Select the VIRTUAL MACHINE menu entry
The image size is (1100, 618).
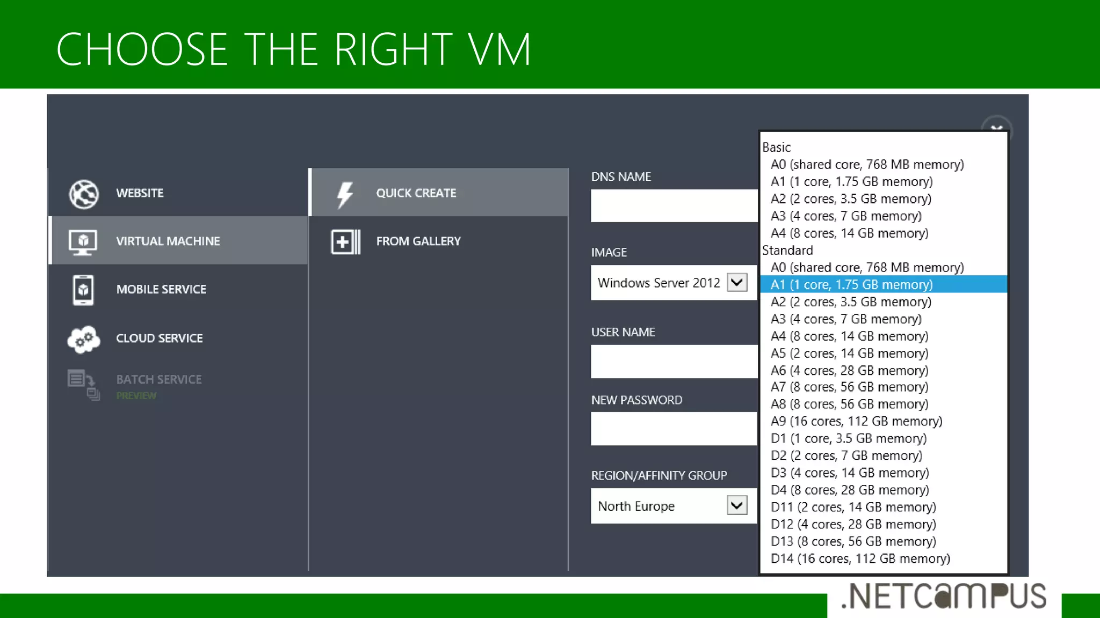pyautogui.click(x=178, y=240)
